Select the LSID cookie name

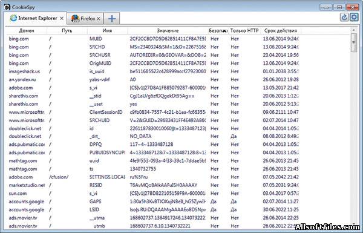(x=94, y=209)
